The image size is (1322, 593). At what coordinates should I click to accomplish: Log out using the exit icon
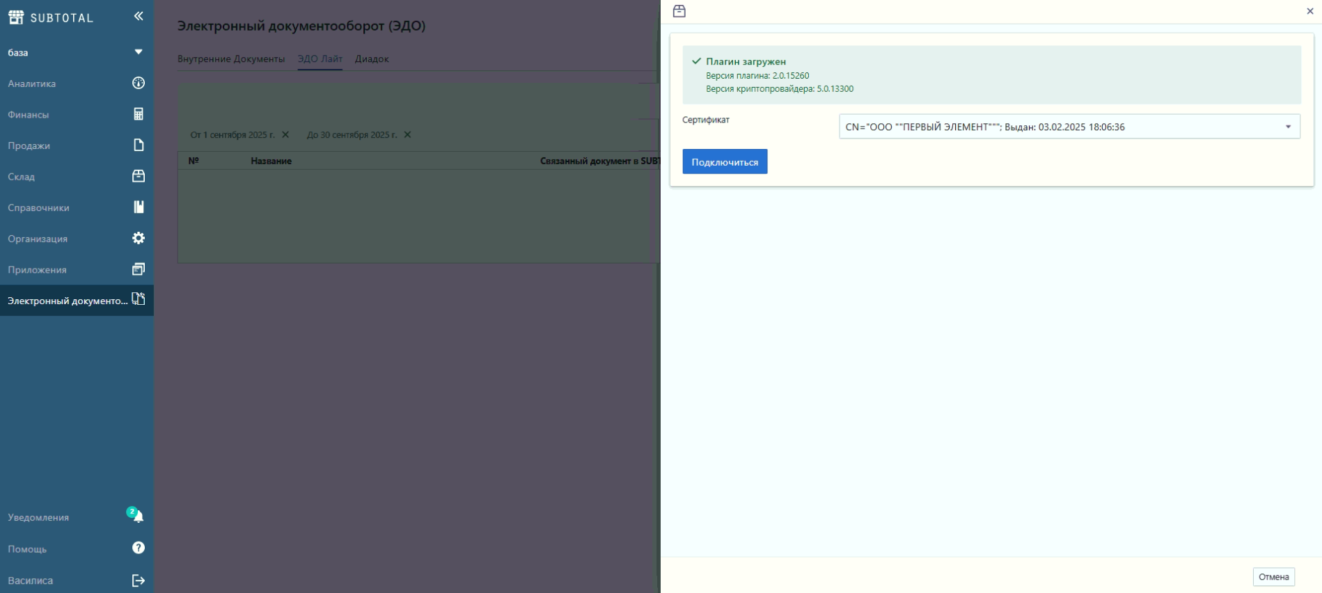139,580
